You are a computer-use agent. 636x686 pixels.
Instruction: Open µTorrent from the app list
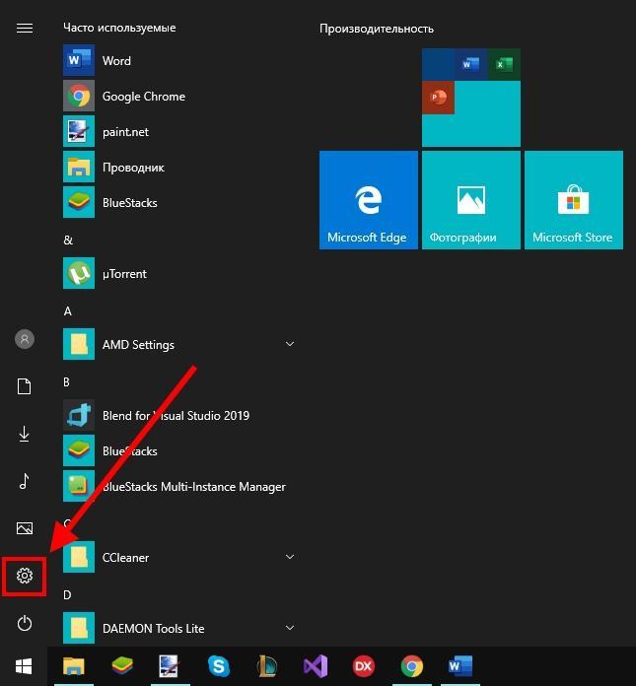tap(181, 273)
